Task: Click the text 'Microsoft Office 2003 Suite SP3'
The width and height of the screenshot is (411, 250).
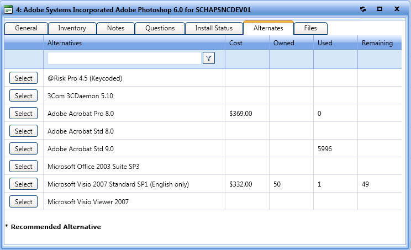Action: (93, 167)
